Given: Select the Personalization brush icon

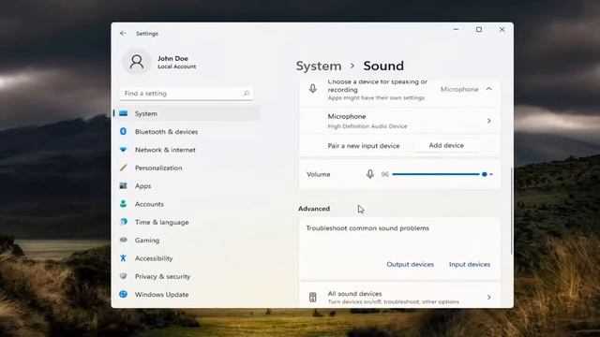Looking at the screenshot, I should tap(123, 168).
